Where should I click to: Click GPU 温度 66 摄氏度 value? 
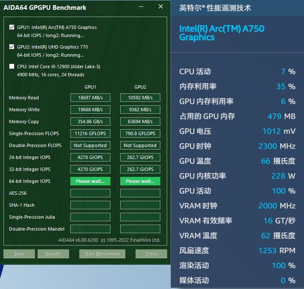click(x=278, y=161)
